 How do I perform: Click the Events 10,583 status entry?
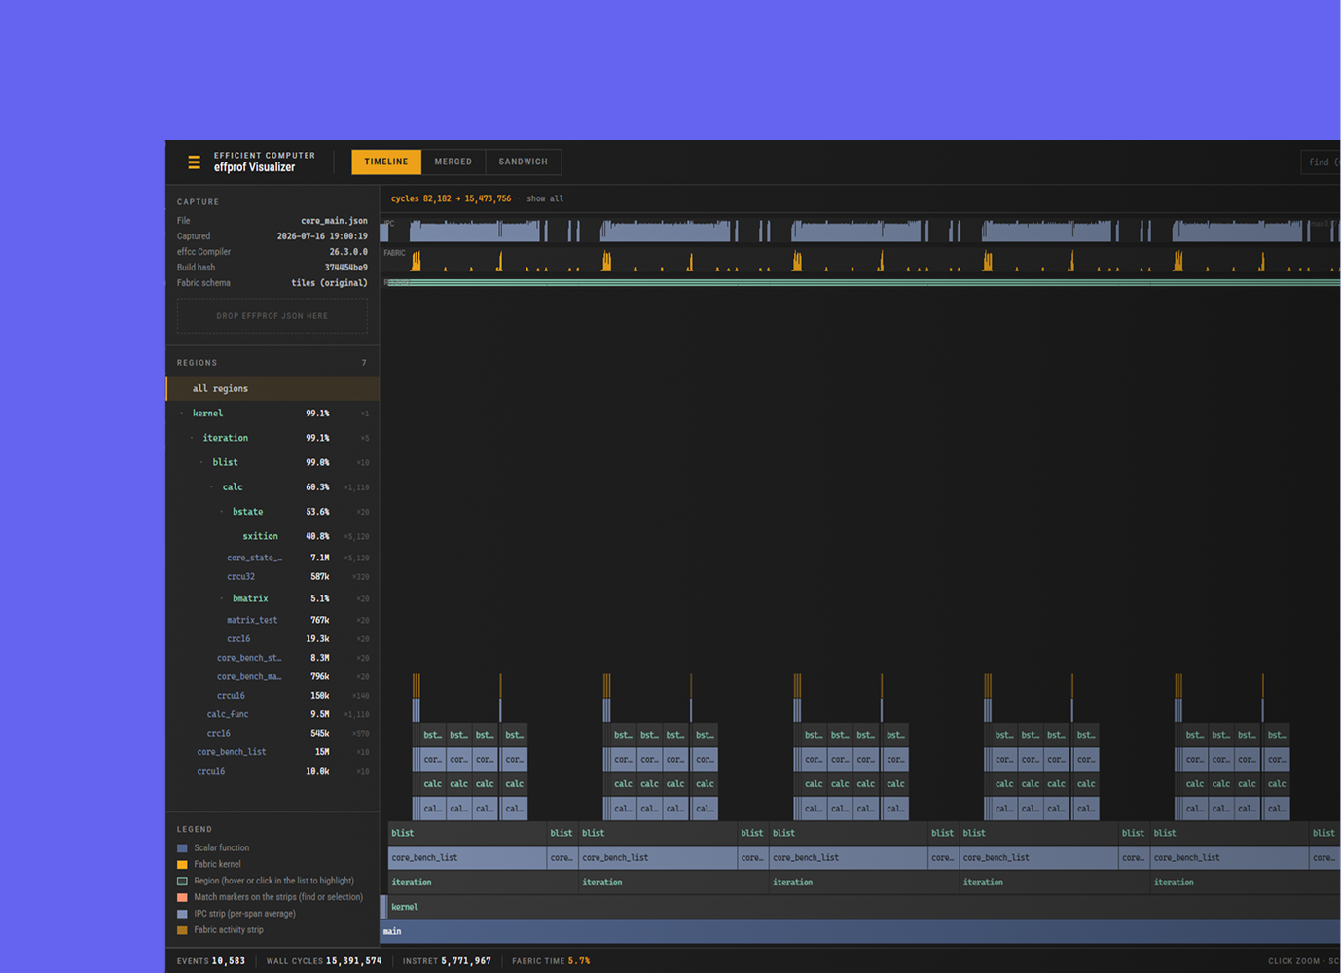210,961
